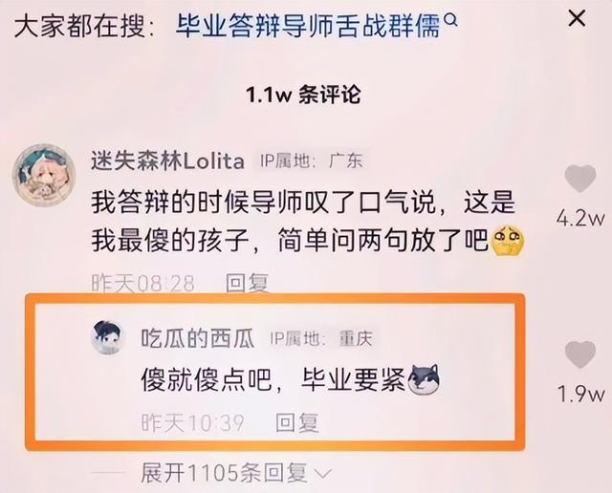
Task: Like the reply by 吃瓜的西瓜
Action: (x=580, y=354)
